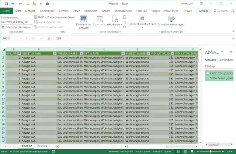Image resolution: width=236 pixels, height=154 pixels.
Task: Click the insert function fx icon
Action: 49,38
